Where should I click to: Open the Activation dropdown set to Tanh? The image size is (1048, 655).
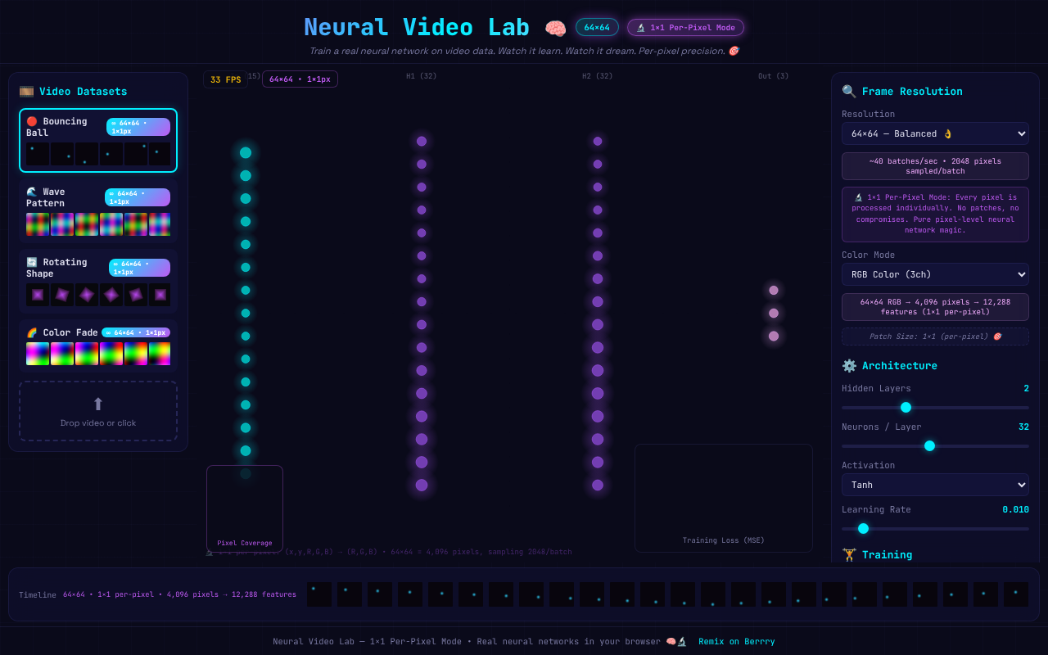935,485
